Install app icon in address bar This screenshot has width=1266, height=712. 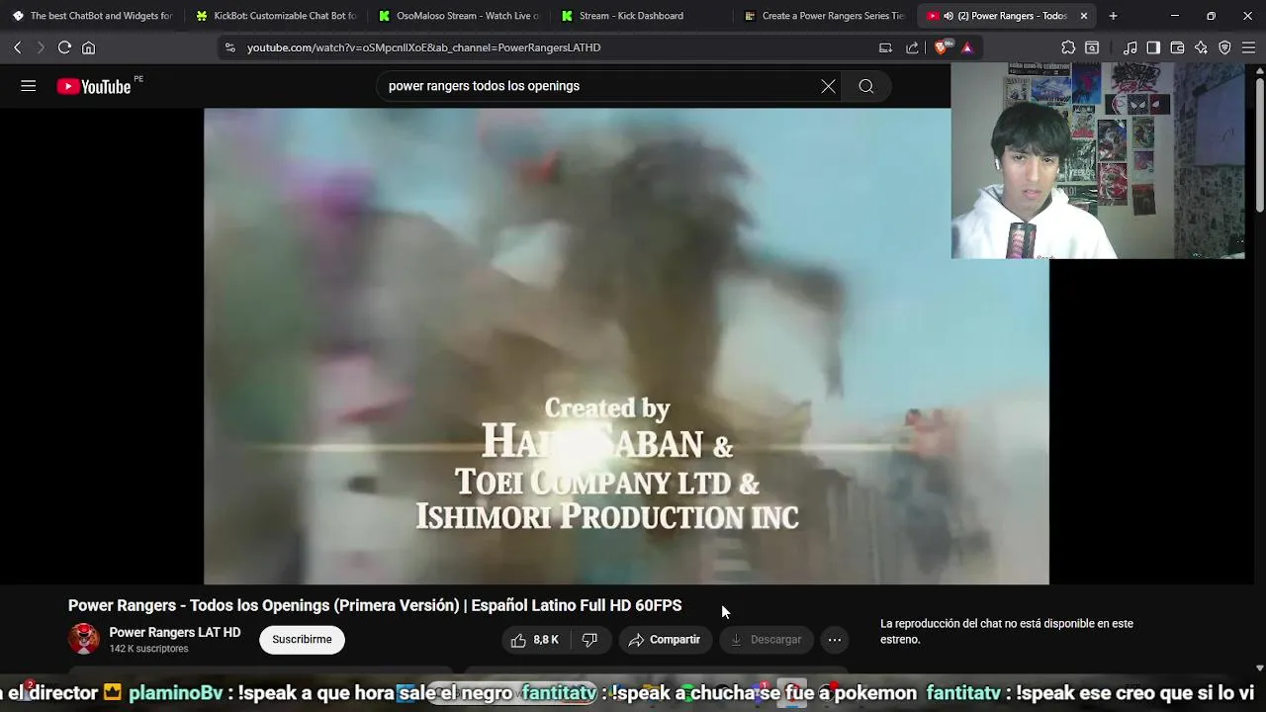coord(885,47)
